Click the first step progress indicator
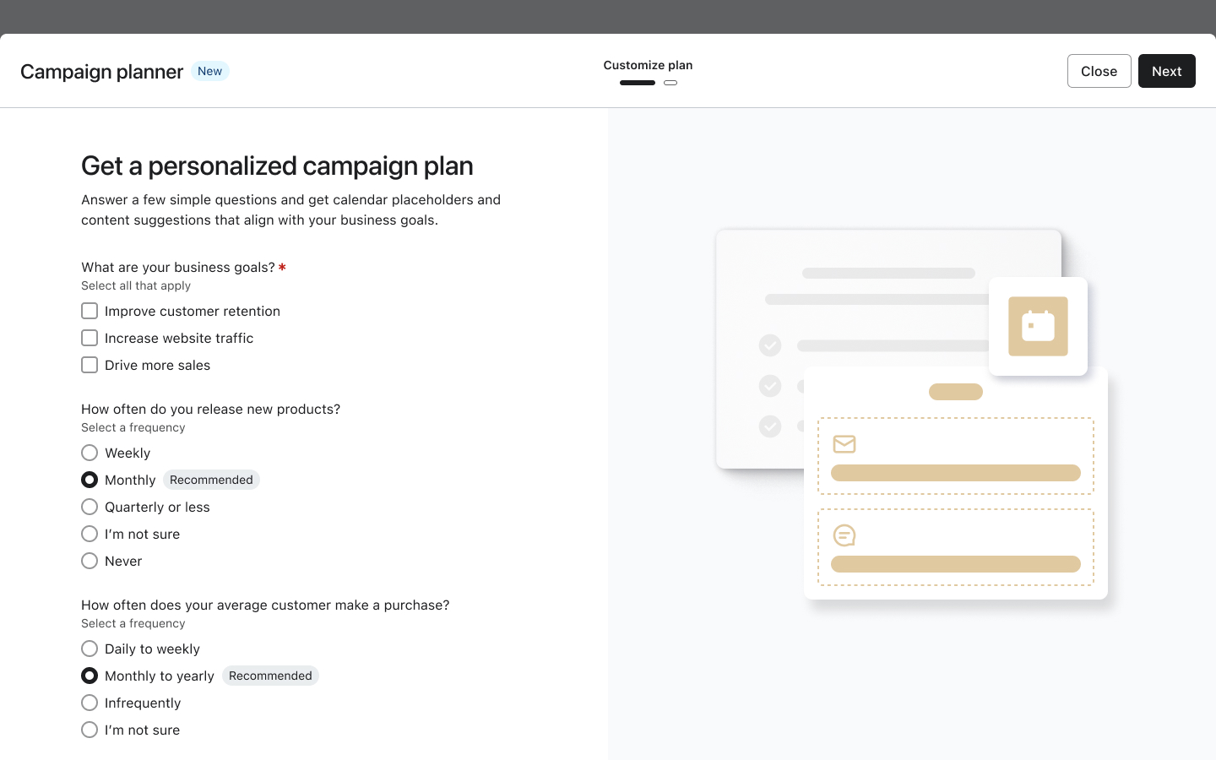 click(x=638, y=83)
